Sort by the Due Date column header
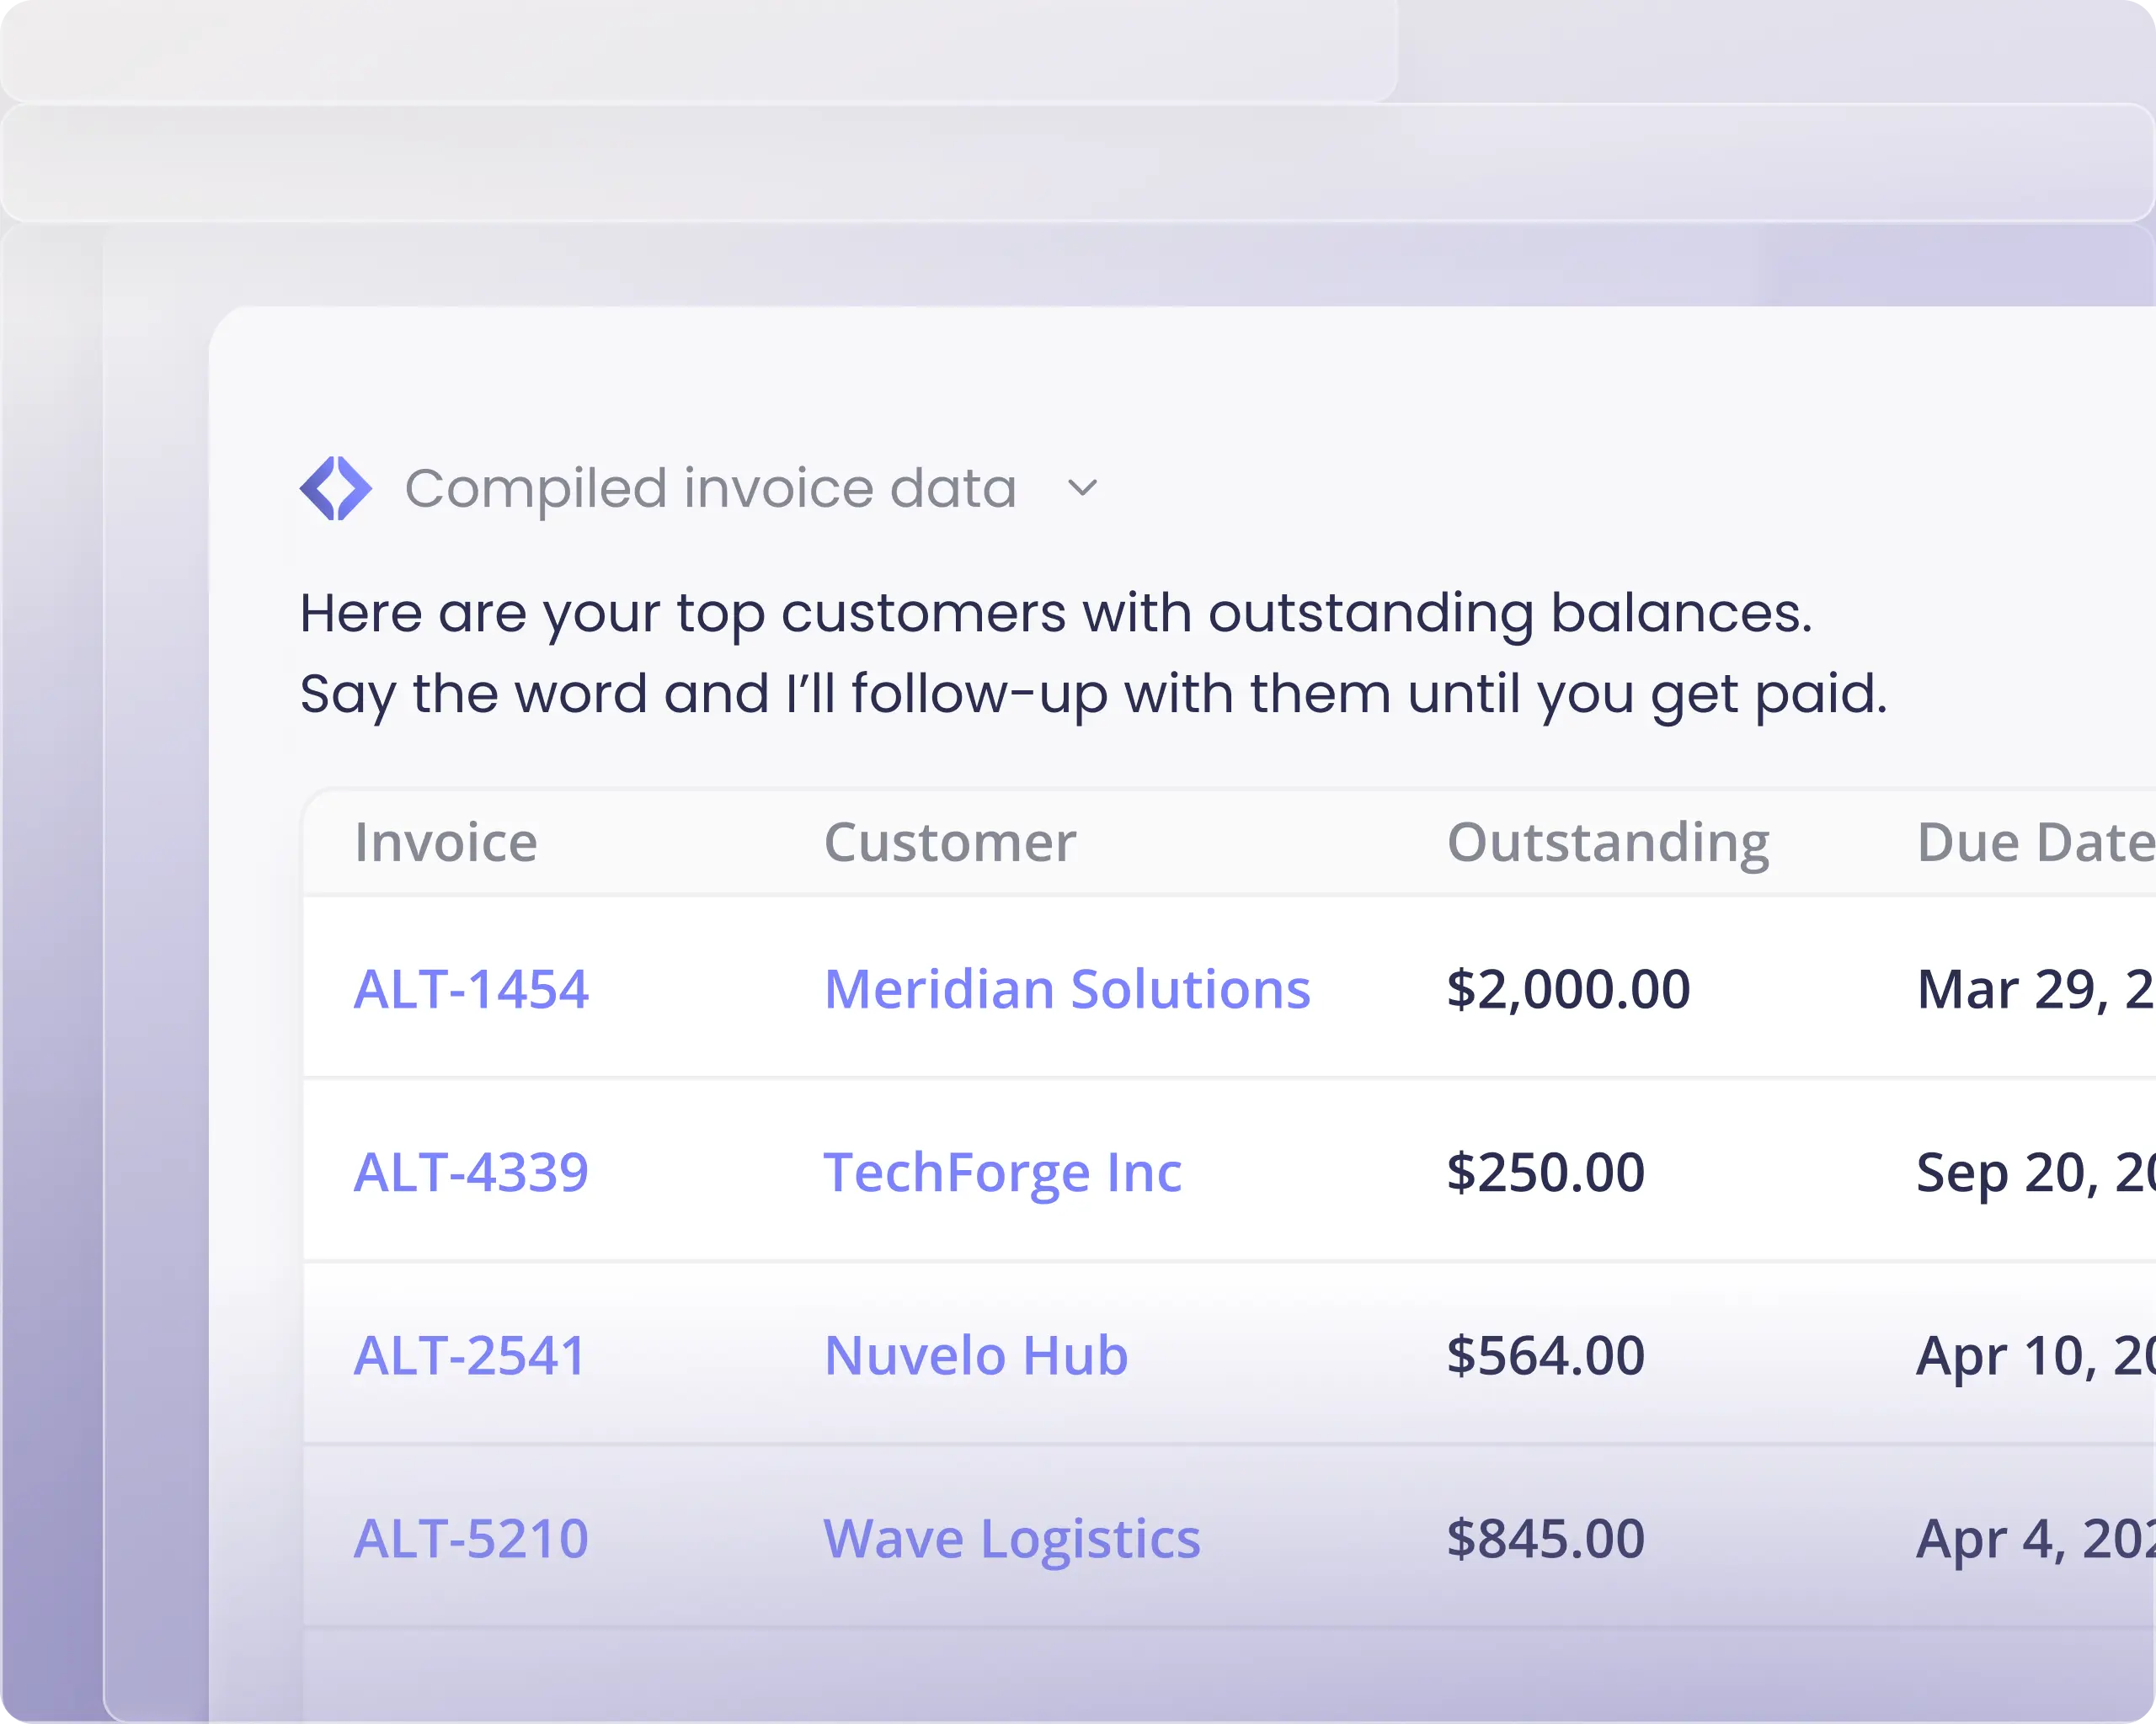 click(2036, 843)
